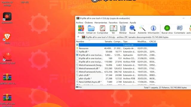
Task: Select the iFrpfile all in one tool.p... PDB file
Action: (x=116, y=62)
